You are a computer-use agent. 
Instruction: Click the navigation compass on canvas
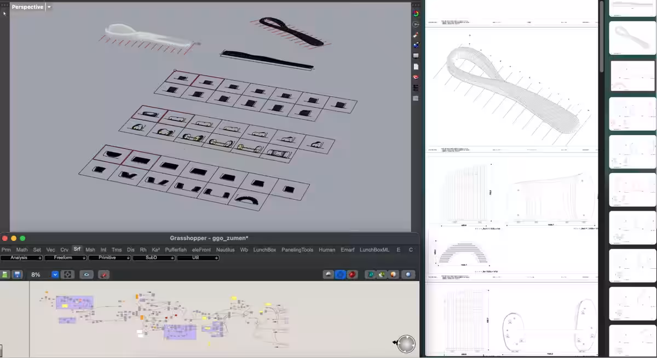pyautogui.click(x=406, y=344)
